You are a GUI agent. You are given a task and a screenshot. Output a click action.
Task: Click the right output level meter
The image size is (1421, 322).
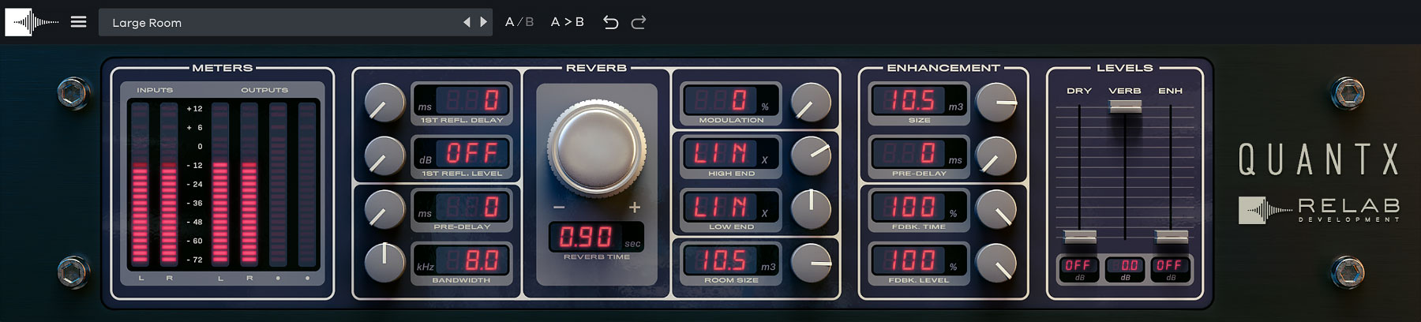249,183
